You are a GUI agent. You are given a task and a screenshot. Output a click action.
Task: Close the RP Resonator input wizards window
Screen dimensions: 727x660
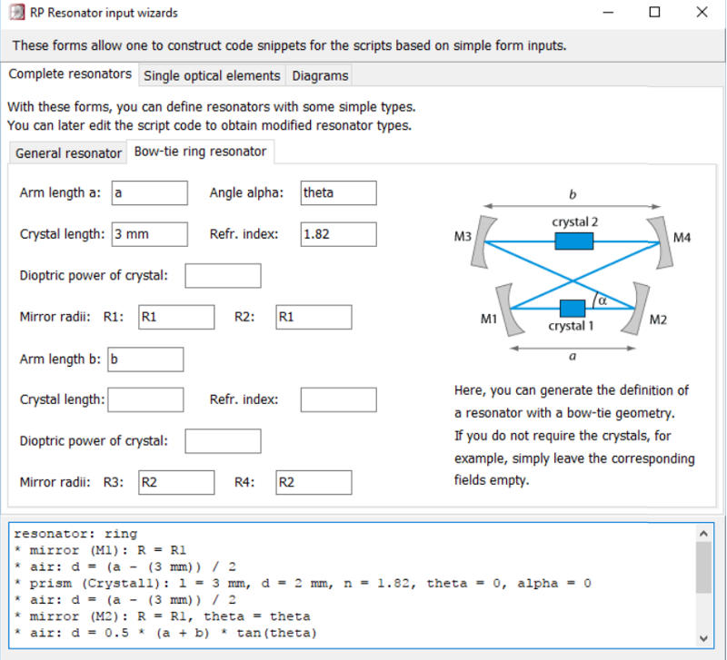point(702,13)
